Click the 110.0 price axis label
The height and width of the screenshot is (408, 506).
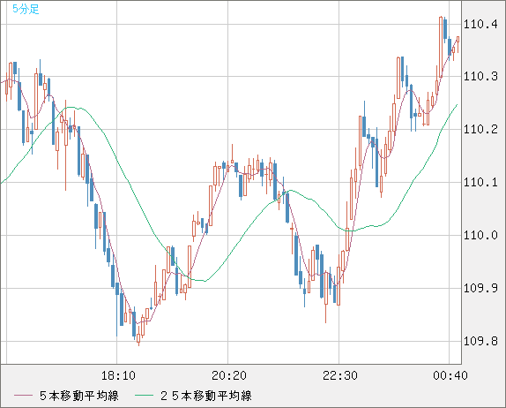click(x=480, y=236)
